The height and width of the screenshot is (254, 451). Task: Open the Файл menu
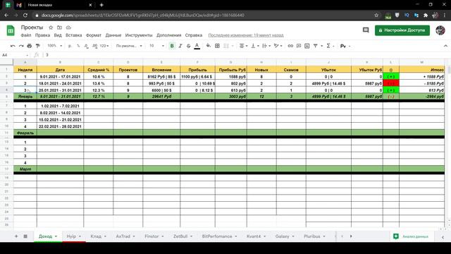click(x=26, y=35)
